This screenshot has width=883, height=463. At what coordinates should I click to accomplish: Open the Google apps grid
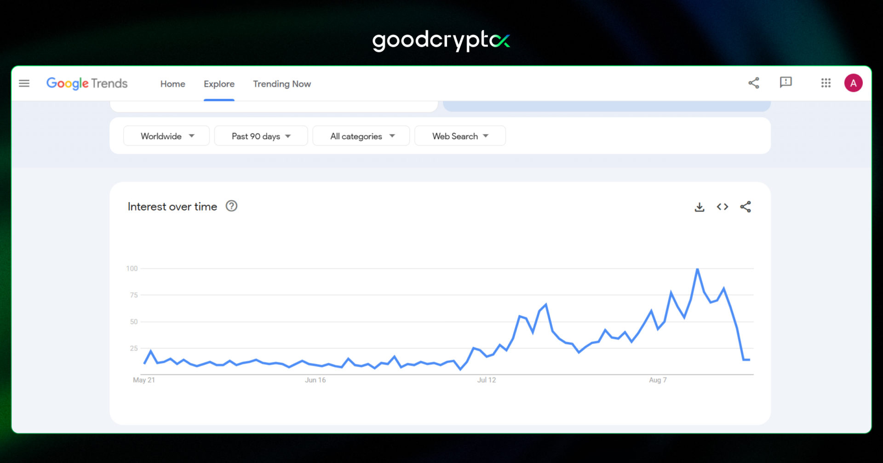pos(826,83)
